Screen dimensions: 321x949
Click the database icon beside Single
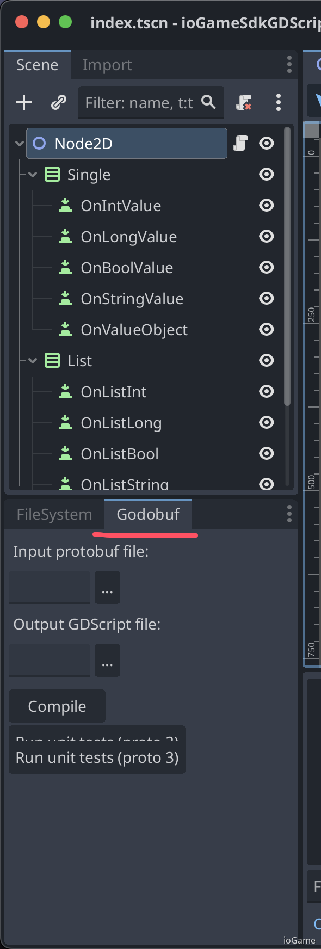pyautogui.click(x=52, y=174)
